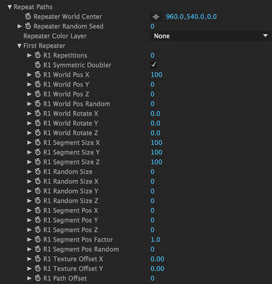This screenshot has height=284, width=272.
Task: Expand the R1 Path Offset property
Action: (29, 278)
